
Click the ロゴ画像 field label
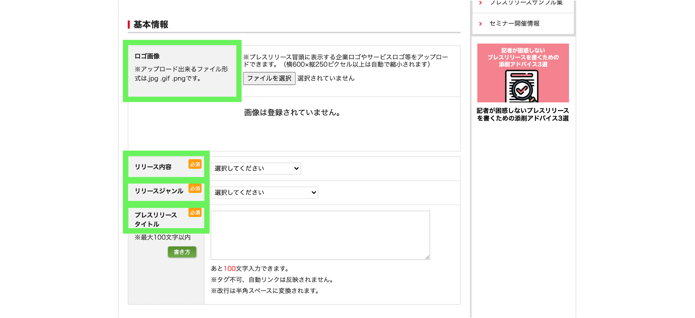coord(147,56)
